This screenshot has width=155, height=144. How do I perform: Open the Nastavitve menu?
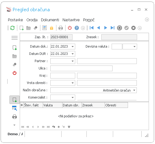coord(71,20)
